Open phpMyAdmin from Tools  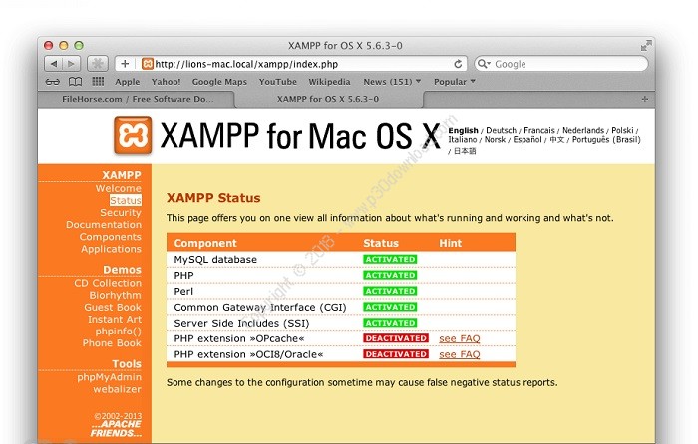click(109, 377)
